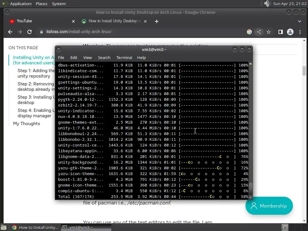This screenshot has height=231, width=308.
Task: Click the boost-1.81.0-3 download row
Action: pyautogui.click(x=153, y=180)
